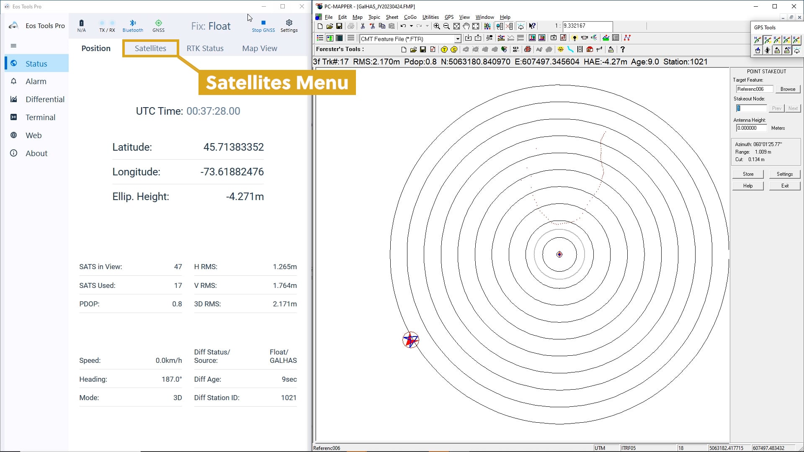
Task: Click the Target Feature field Referenc006
Action: click(x=755, y=89)
